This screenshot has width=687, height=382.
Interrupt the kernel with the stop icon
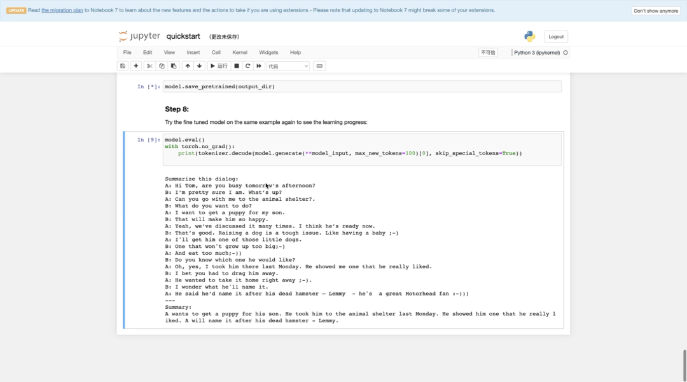coord(237,66)
